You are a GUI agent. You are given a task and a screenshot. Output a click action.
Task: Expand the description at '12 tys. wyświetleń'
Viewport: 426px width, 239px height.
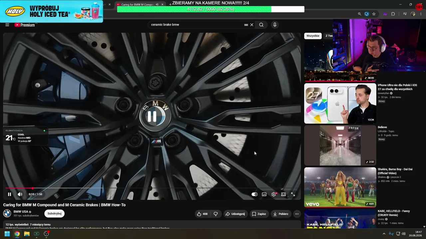tap(28, 225)
